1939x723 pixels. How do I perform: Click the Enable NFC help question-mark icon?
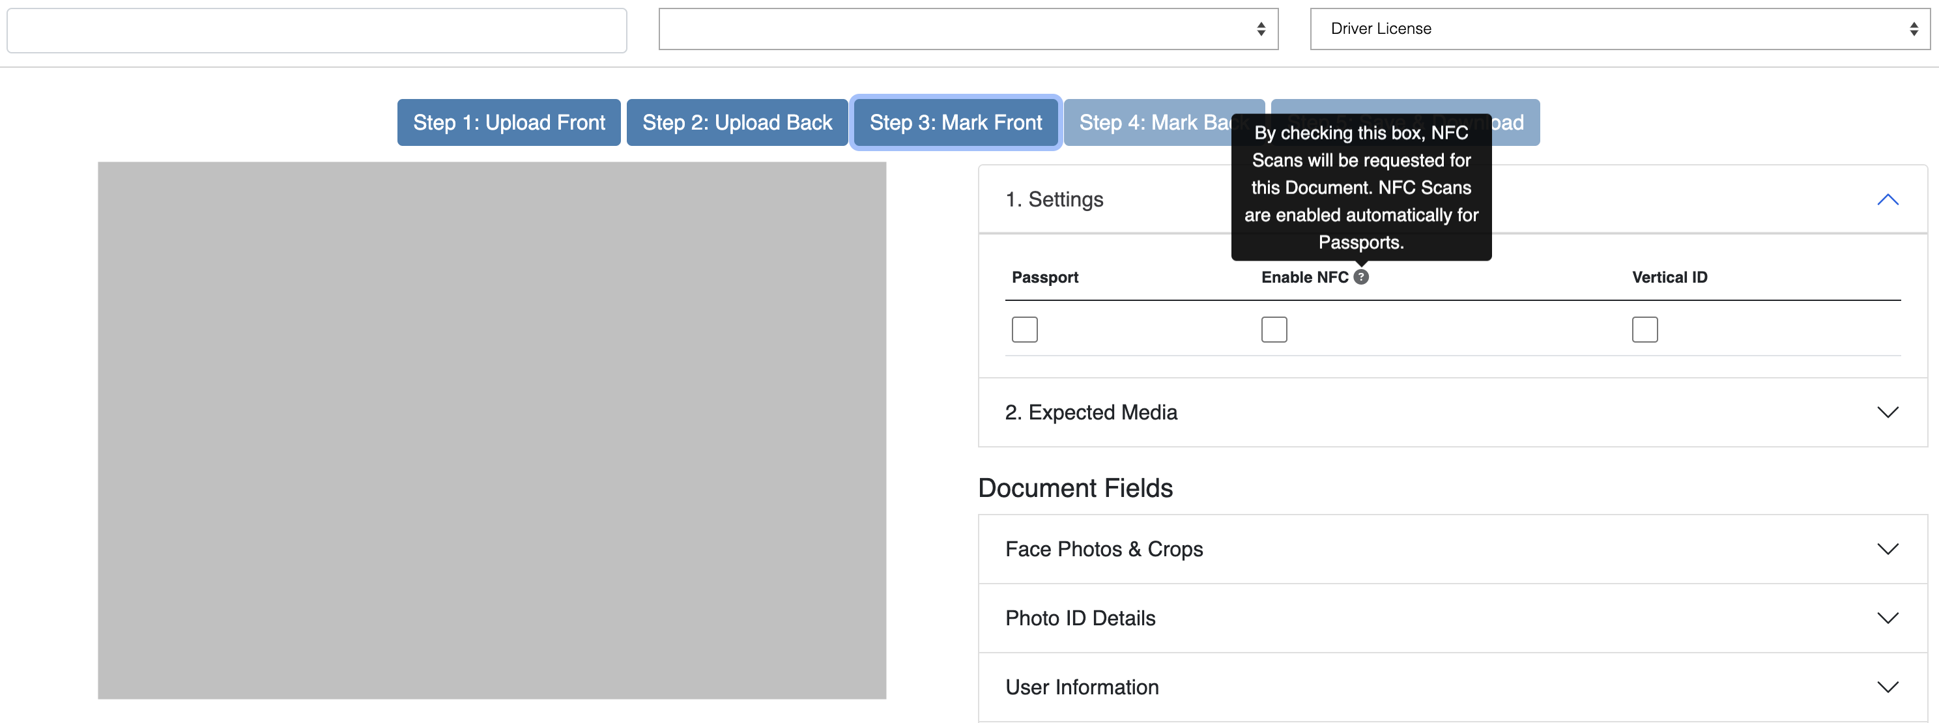[1360, 277]
